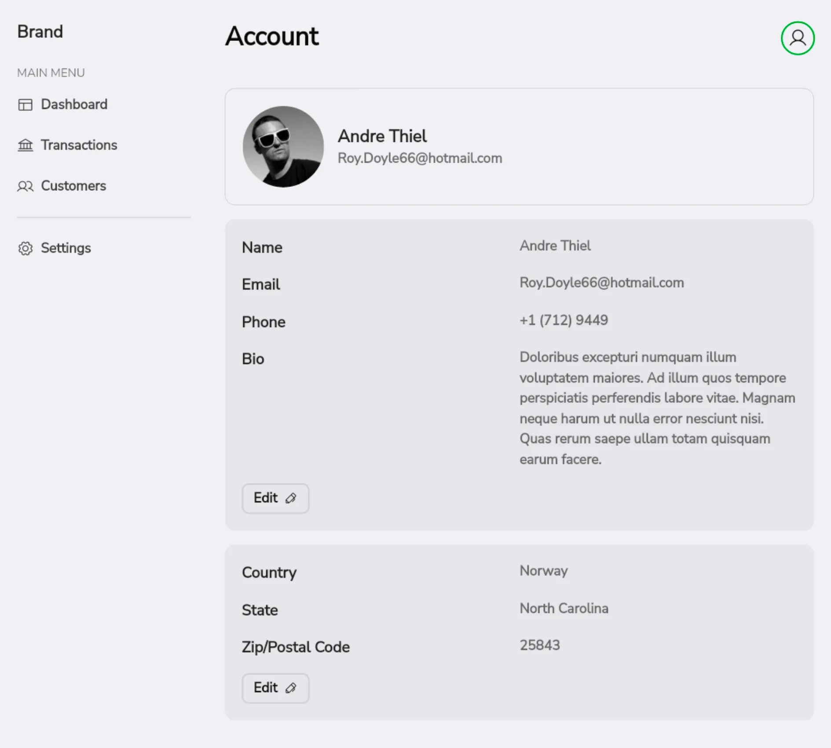Edit the personal details section

point(275,498)
